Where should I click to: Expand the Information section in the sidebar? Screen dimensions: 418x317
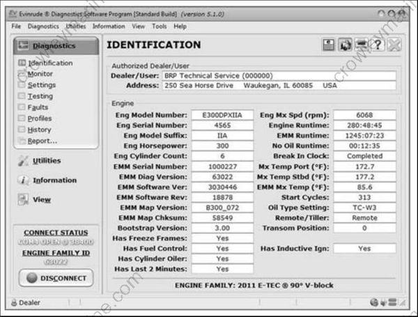54,180
